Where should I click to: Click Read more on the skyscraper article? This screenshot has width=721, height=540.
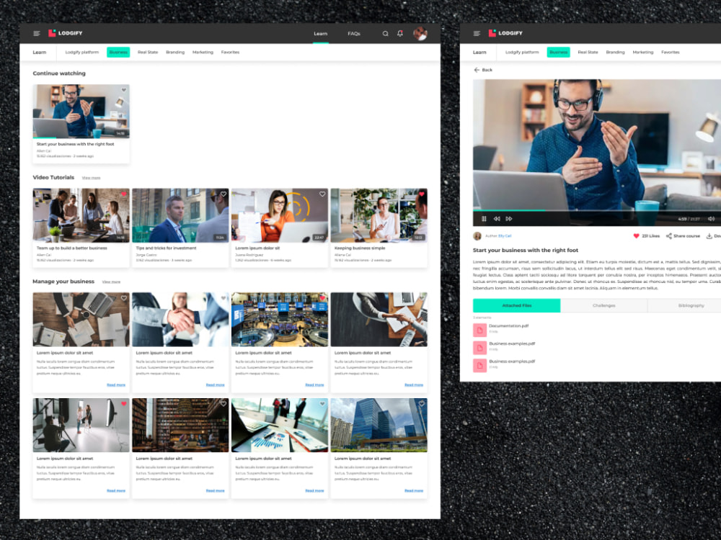(x=414, y=491)
